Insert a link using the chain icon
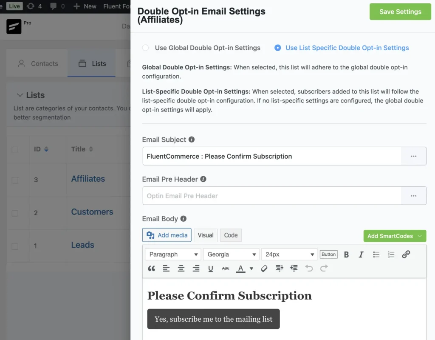Image resolution: width=435 pixels, height=340 pixels. coord(406,254)
